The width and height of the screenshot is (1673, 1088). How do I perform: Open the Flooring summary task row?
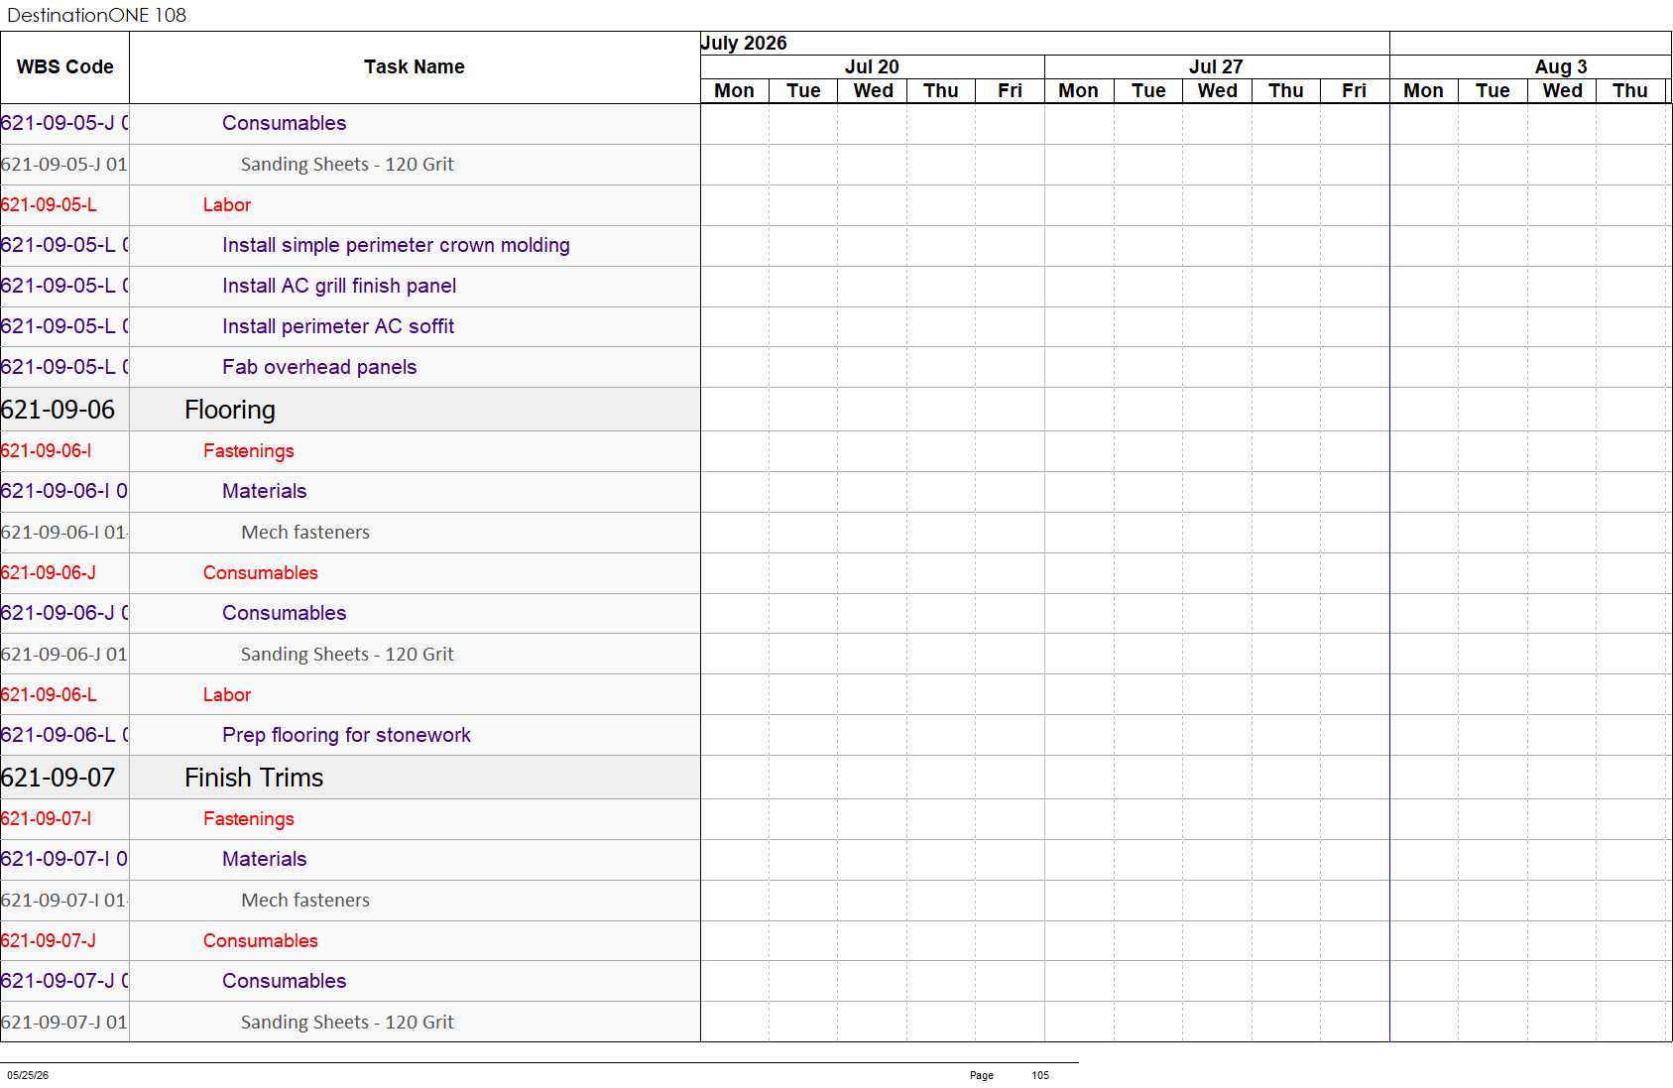(x=350, y=410)
